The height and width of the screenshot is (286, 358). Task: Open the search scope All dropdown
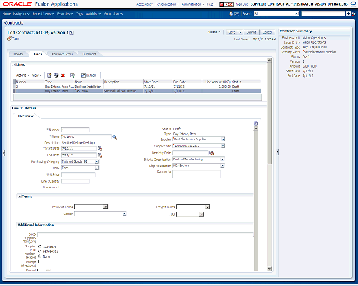coord(296,13)
